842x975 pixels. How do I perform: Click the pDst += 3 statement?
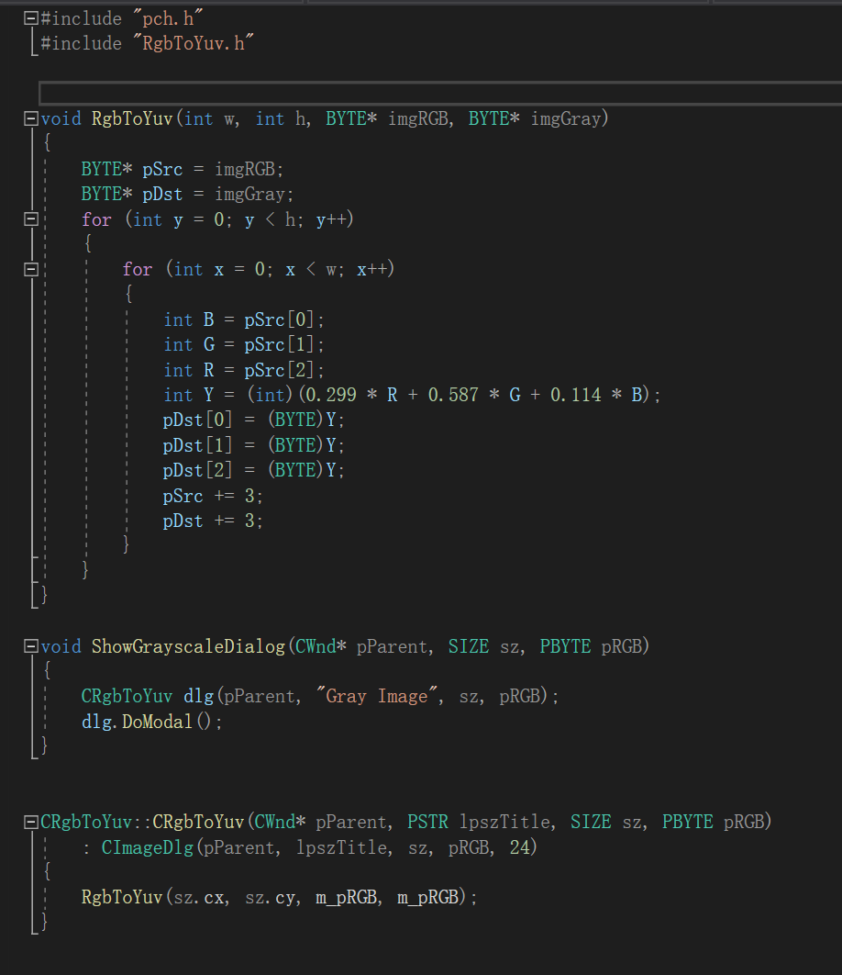(x=213, y=521)
